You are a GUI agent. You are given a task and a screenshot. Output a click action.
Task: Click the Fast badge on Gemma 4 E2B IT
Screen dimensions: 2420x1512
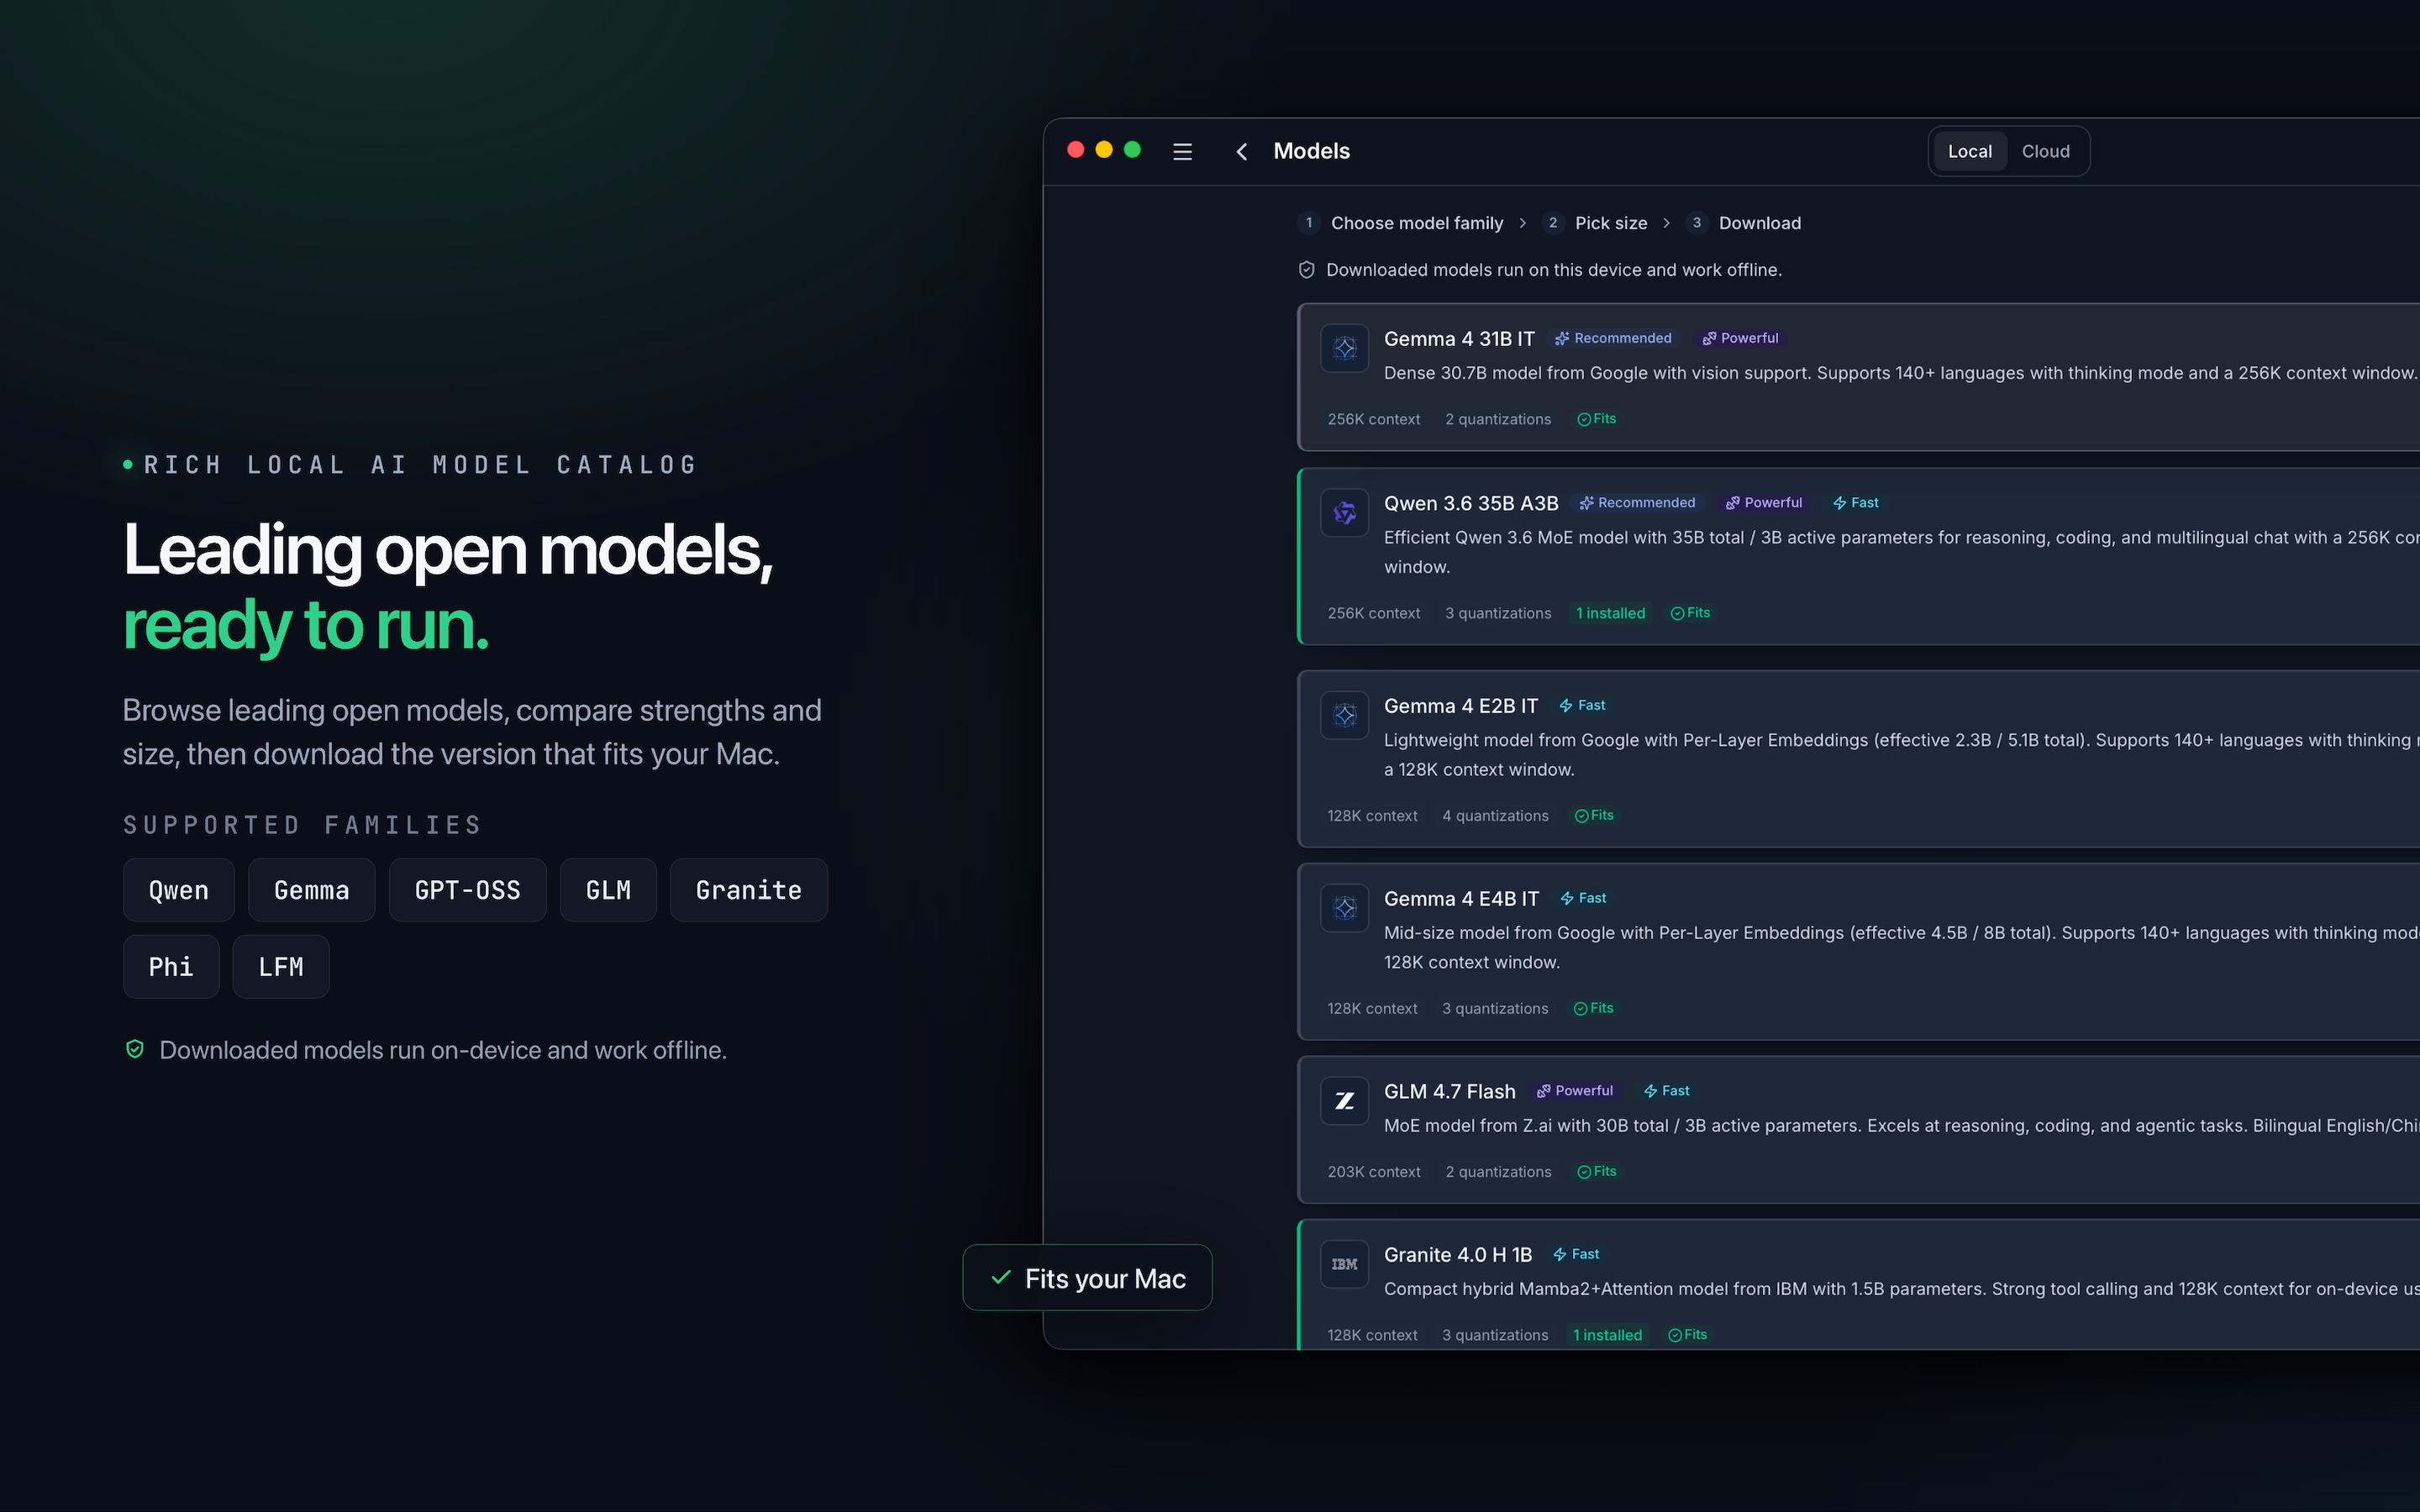[x=1582, y=705]
